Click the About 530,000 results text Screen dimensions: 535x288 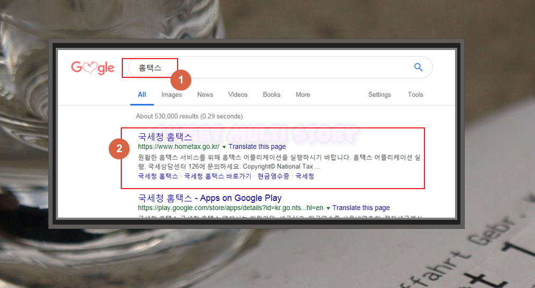tap(189, 116)
